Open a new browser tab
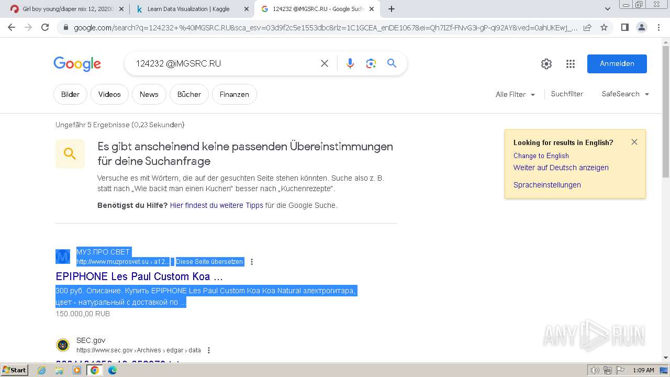670x377 pixels. [391, 9]
